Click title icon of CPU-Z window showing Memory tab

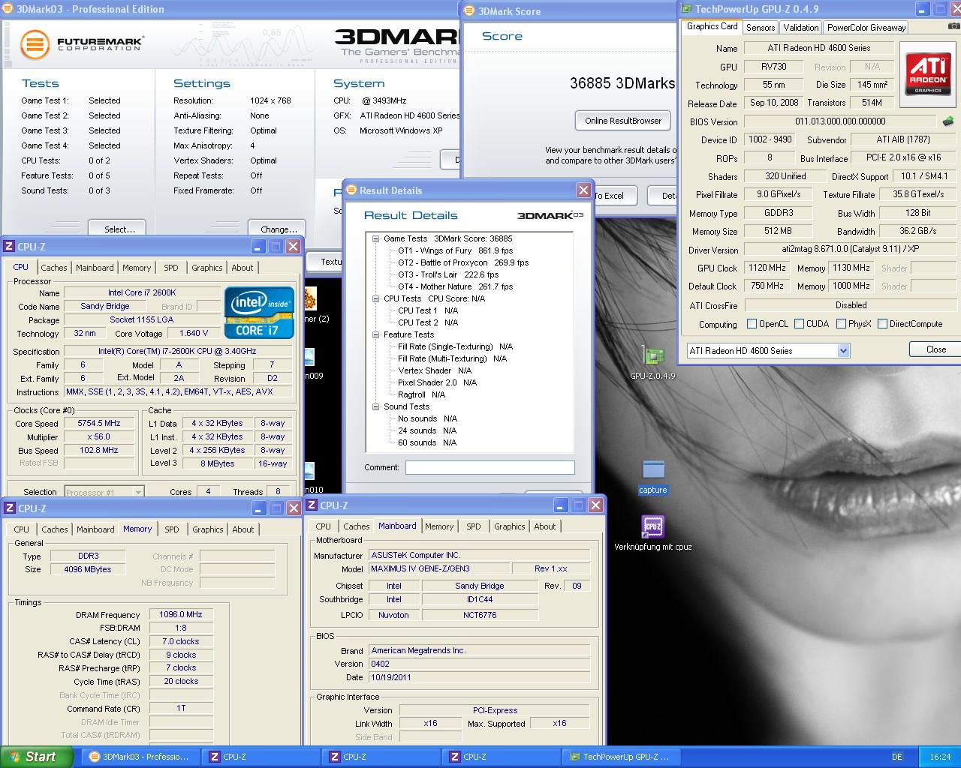coord(9,508)
